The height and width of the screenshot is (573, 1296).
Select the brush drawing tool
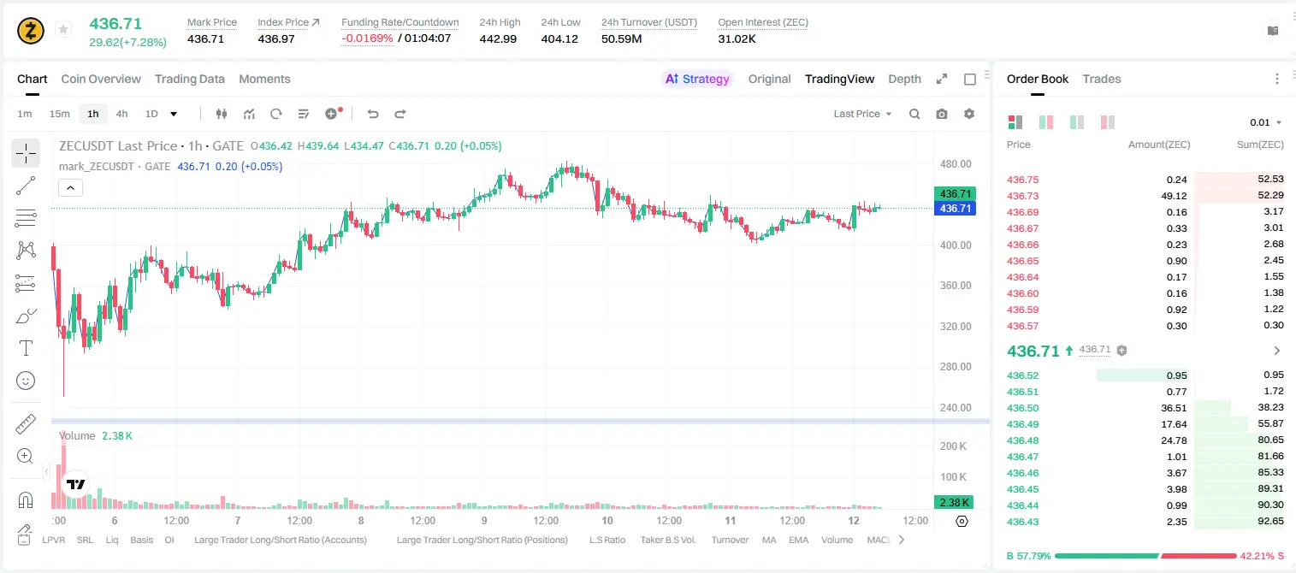pyautogui.click(x=26, y=316)
